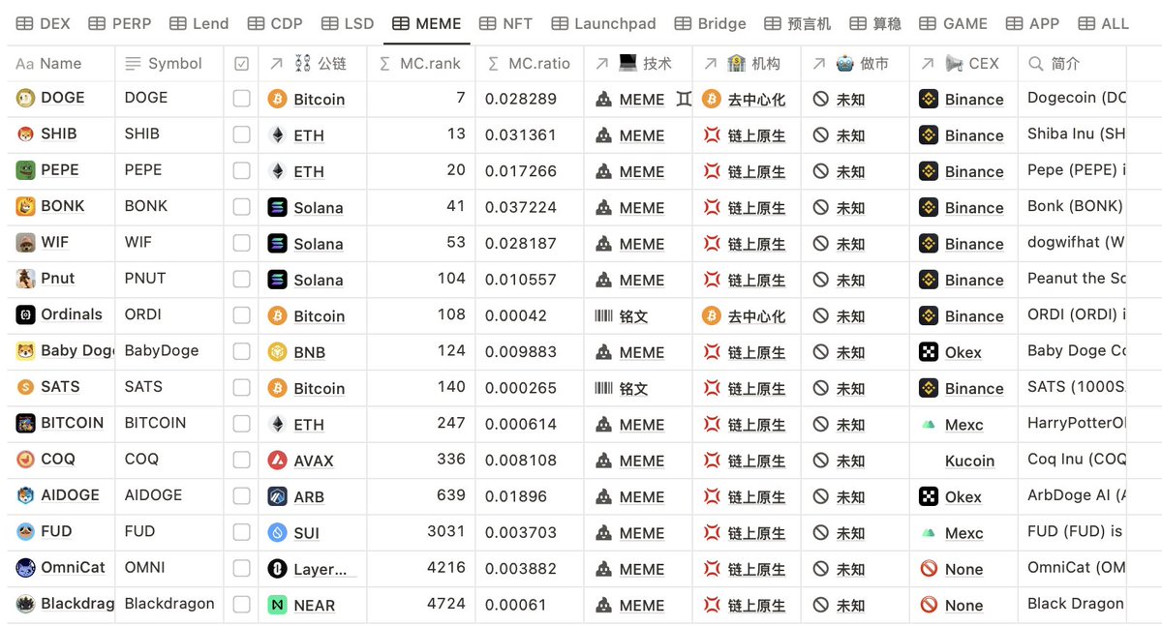Open the Symbol column header menu
The width and height of the screenshot is (1162, 626).
169,64
